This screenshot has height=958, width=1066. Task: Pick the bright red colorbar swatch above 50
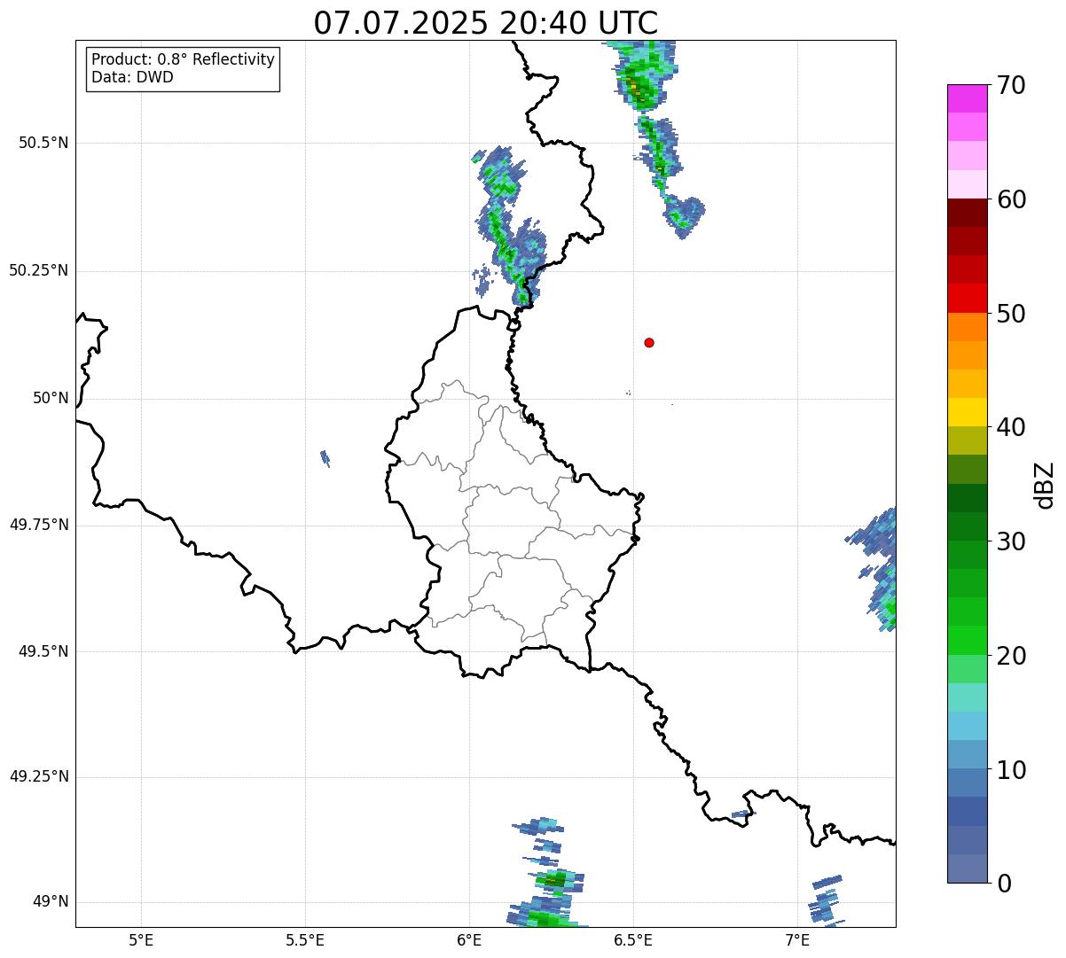[x=968, y=299]
